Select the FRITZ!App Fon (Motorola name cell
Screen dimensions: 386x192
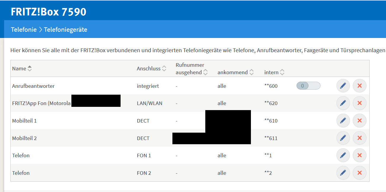(41, 103)
